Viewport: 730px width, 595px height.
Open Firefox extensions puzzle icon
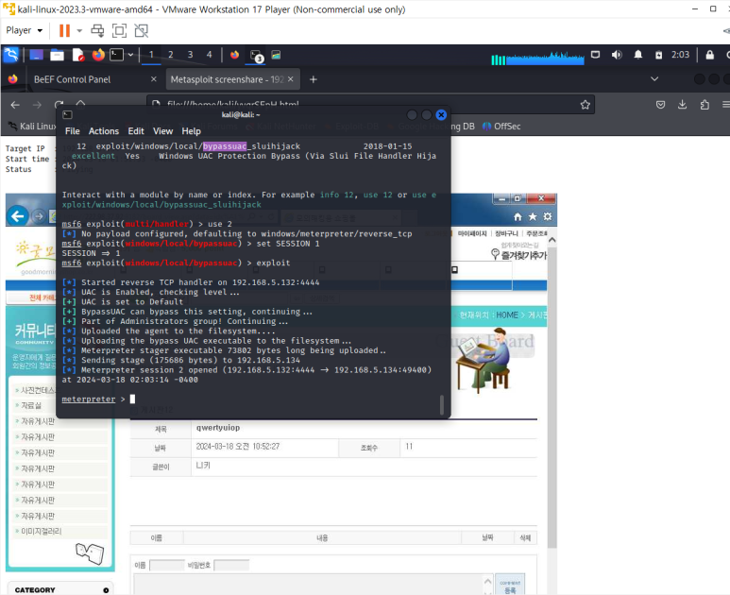[x=705, y=105]
